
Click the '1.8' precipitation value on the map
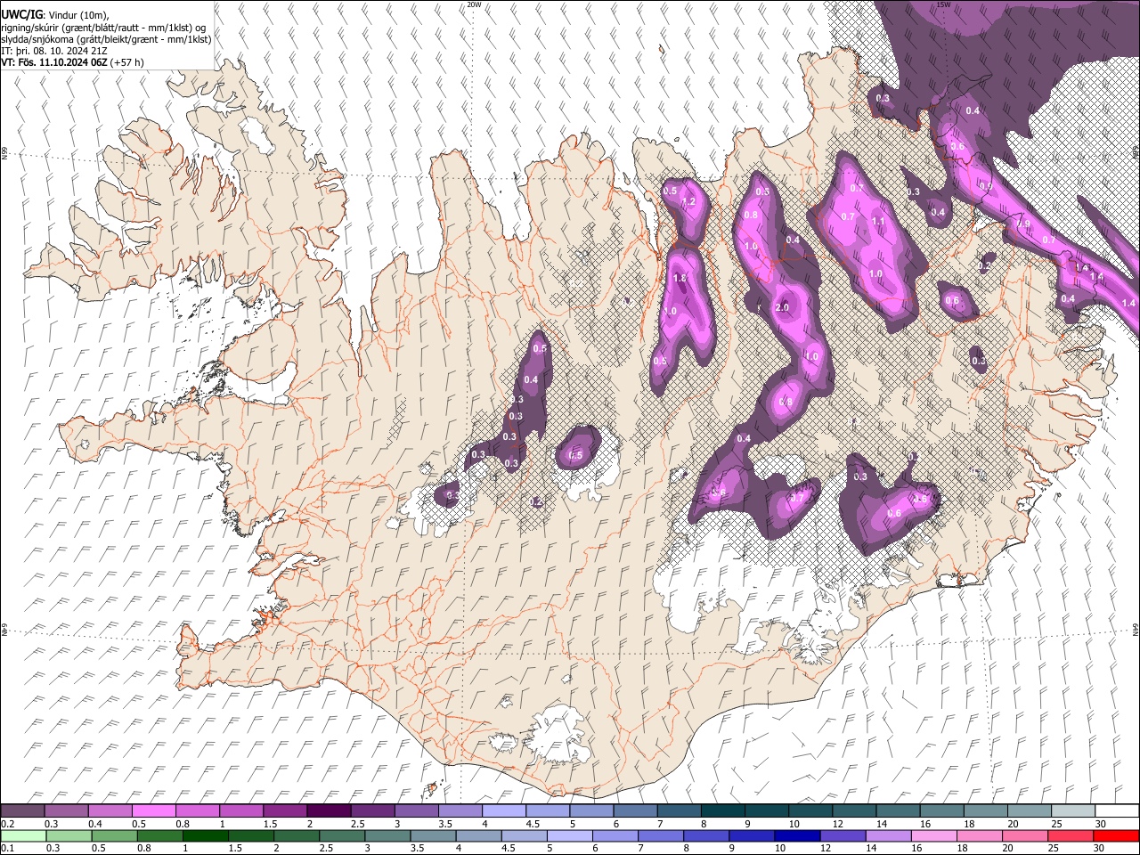point(680,279)
